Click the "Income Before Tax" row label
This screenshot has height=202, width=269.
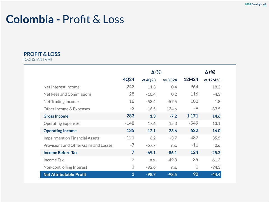coord(61,153)
